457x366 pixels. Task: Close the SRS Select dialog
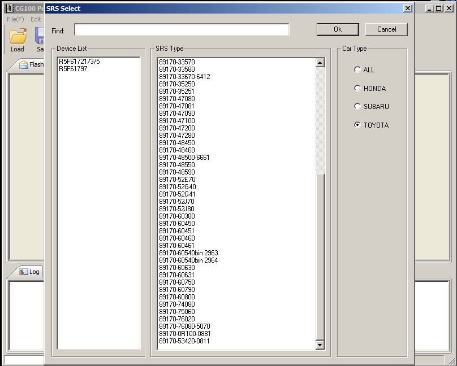pos(407,8)
